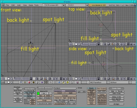Toggle the Keep Original option
This screenshot has height=108, width=137.
(61, 102)
